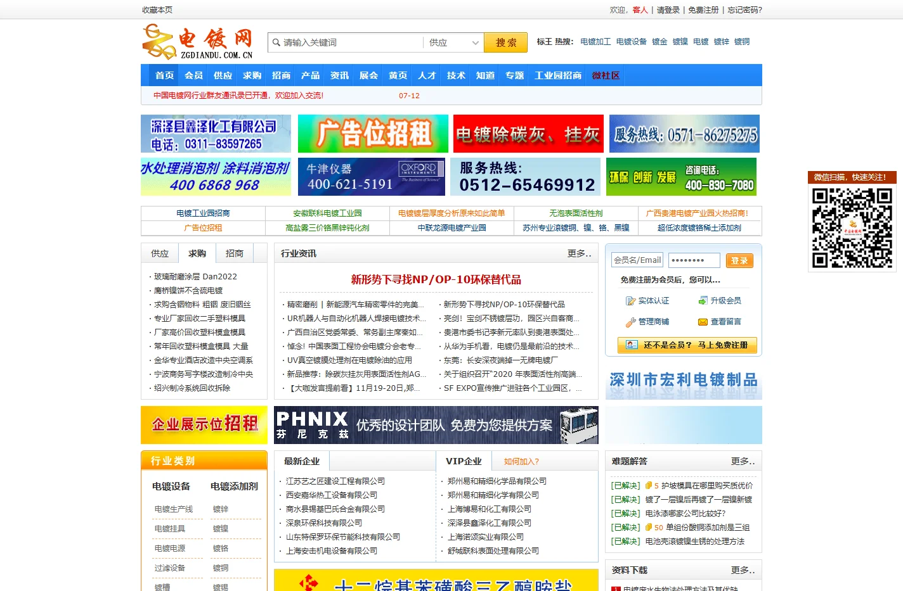The height and width of the screenshot is (591, 903).
Task: Click the magnifier icon in search box
Action: click(x=276, y=42)
